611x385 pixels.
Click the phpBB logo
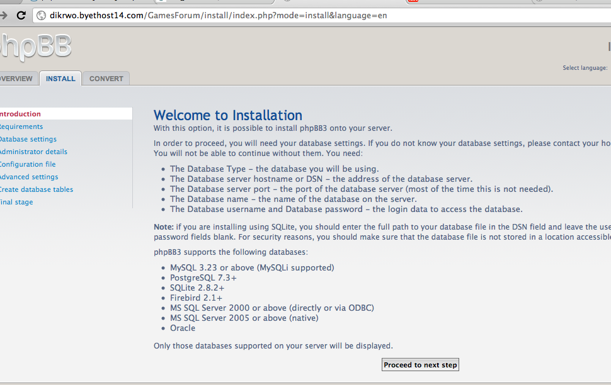(35, 47)
